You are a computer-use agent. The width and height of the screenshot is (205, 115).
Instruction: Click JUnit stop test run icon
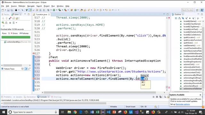(x=10, y=23)
